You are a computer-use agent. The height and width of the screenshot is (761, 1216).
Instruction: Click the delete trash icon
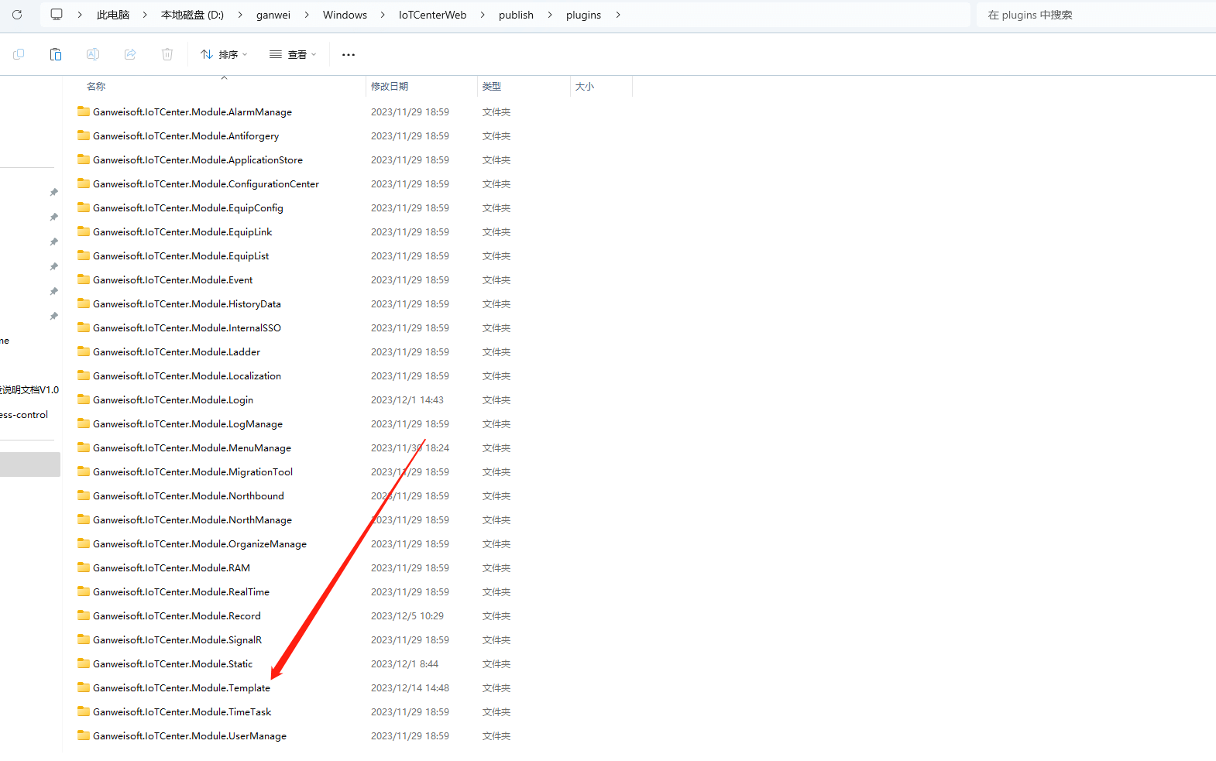coord(167,54)
